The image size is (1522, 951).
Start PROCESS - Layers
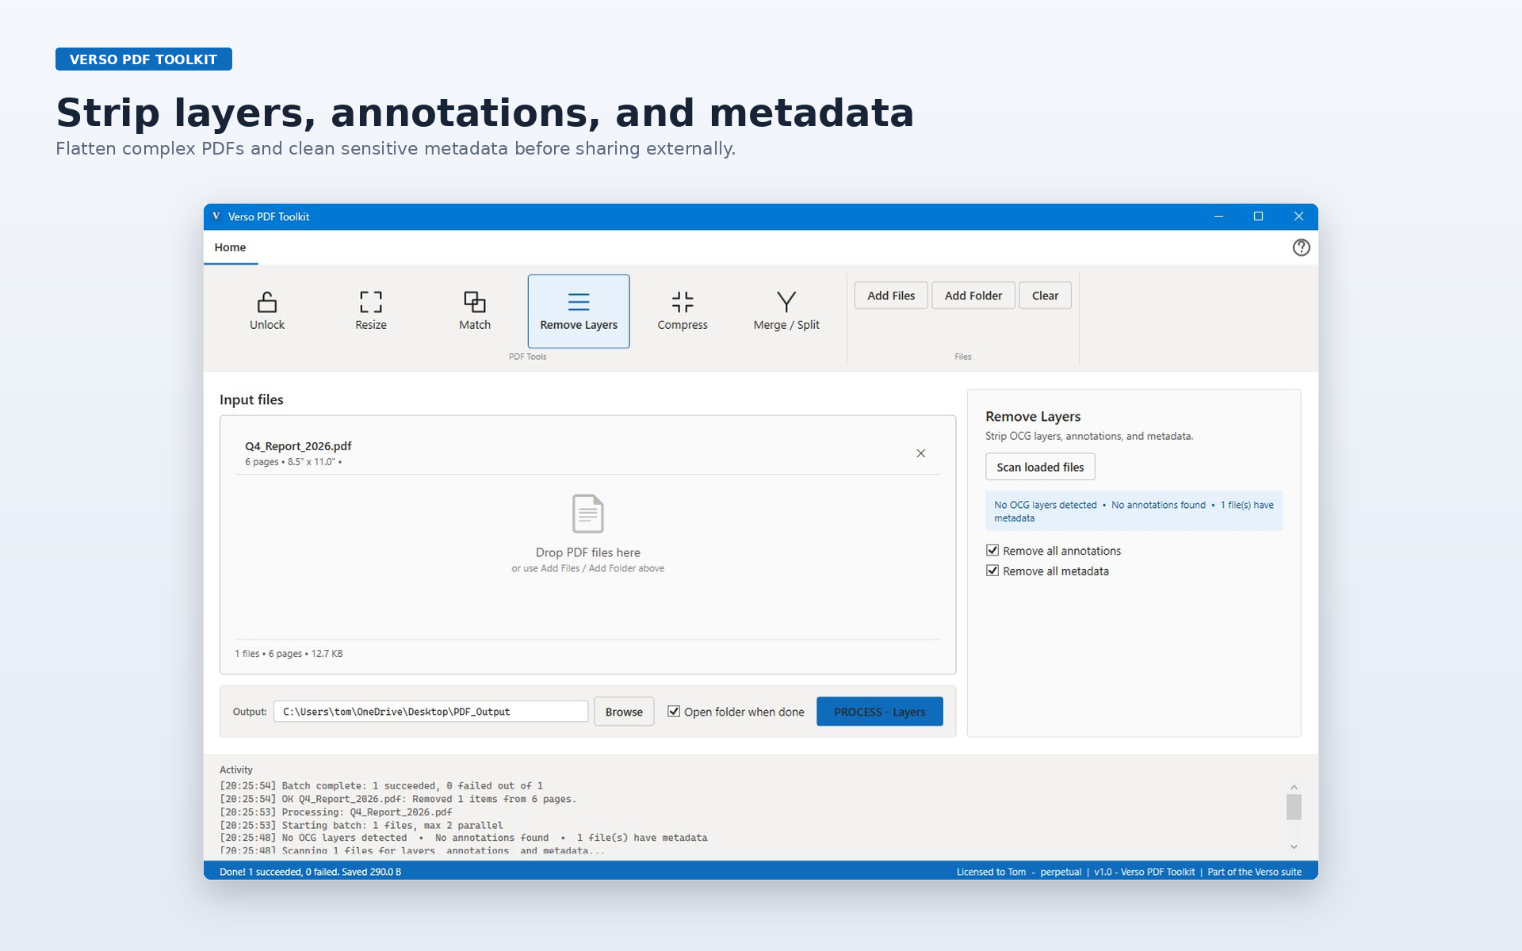880,712
